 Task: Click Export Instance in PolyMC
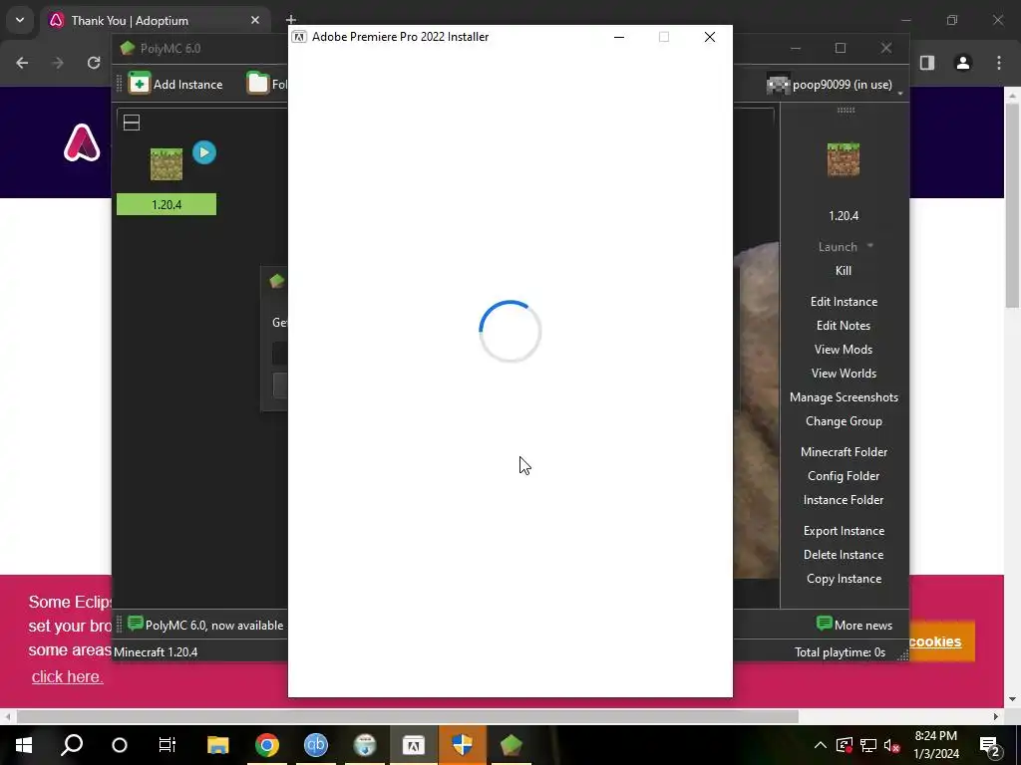coord(844,531)
